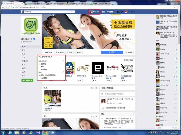181x135 pixels.
Task: Edit notifications settings pencil icon
Action: tap(63, 72)
